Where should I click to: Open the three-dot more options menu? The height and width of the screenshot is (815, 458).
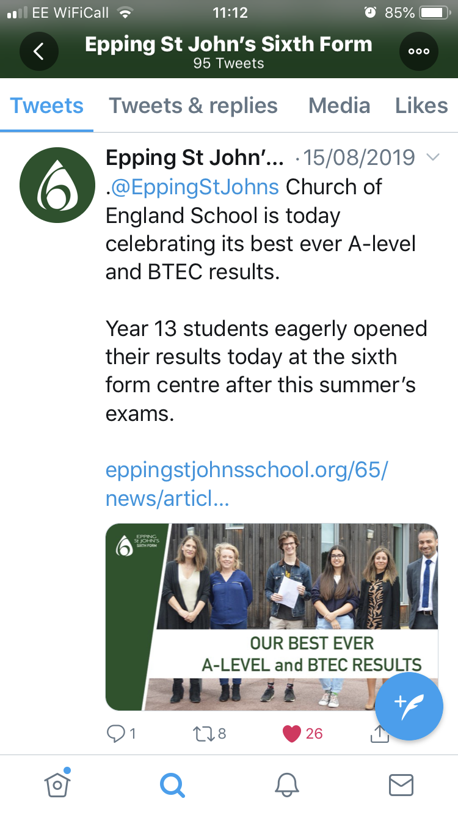pos(419,52)
